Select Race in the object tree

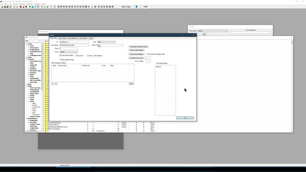click(32, 76)
